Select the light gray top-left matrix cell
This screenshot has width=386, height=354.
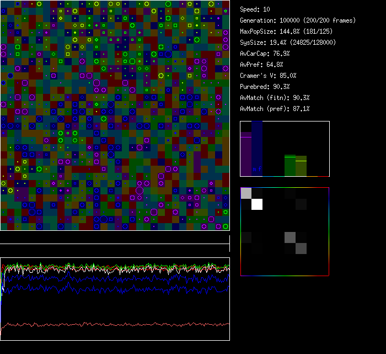coord(246,193)
